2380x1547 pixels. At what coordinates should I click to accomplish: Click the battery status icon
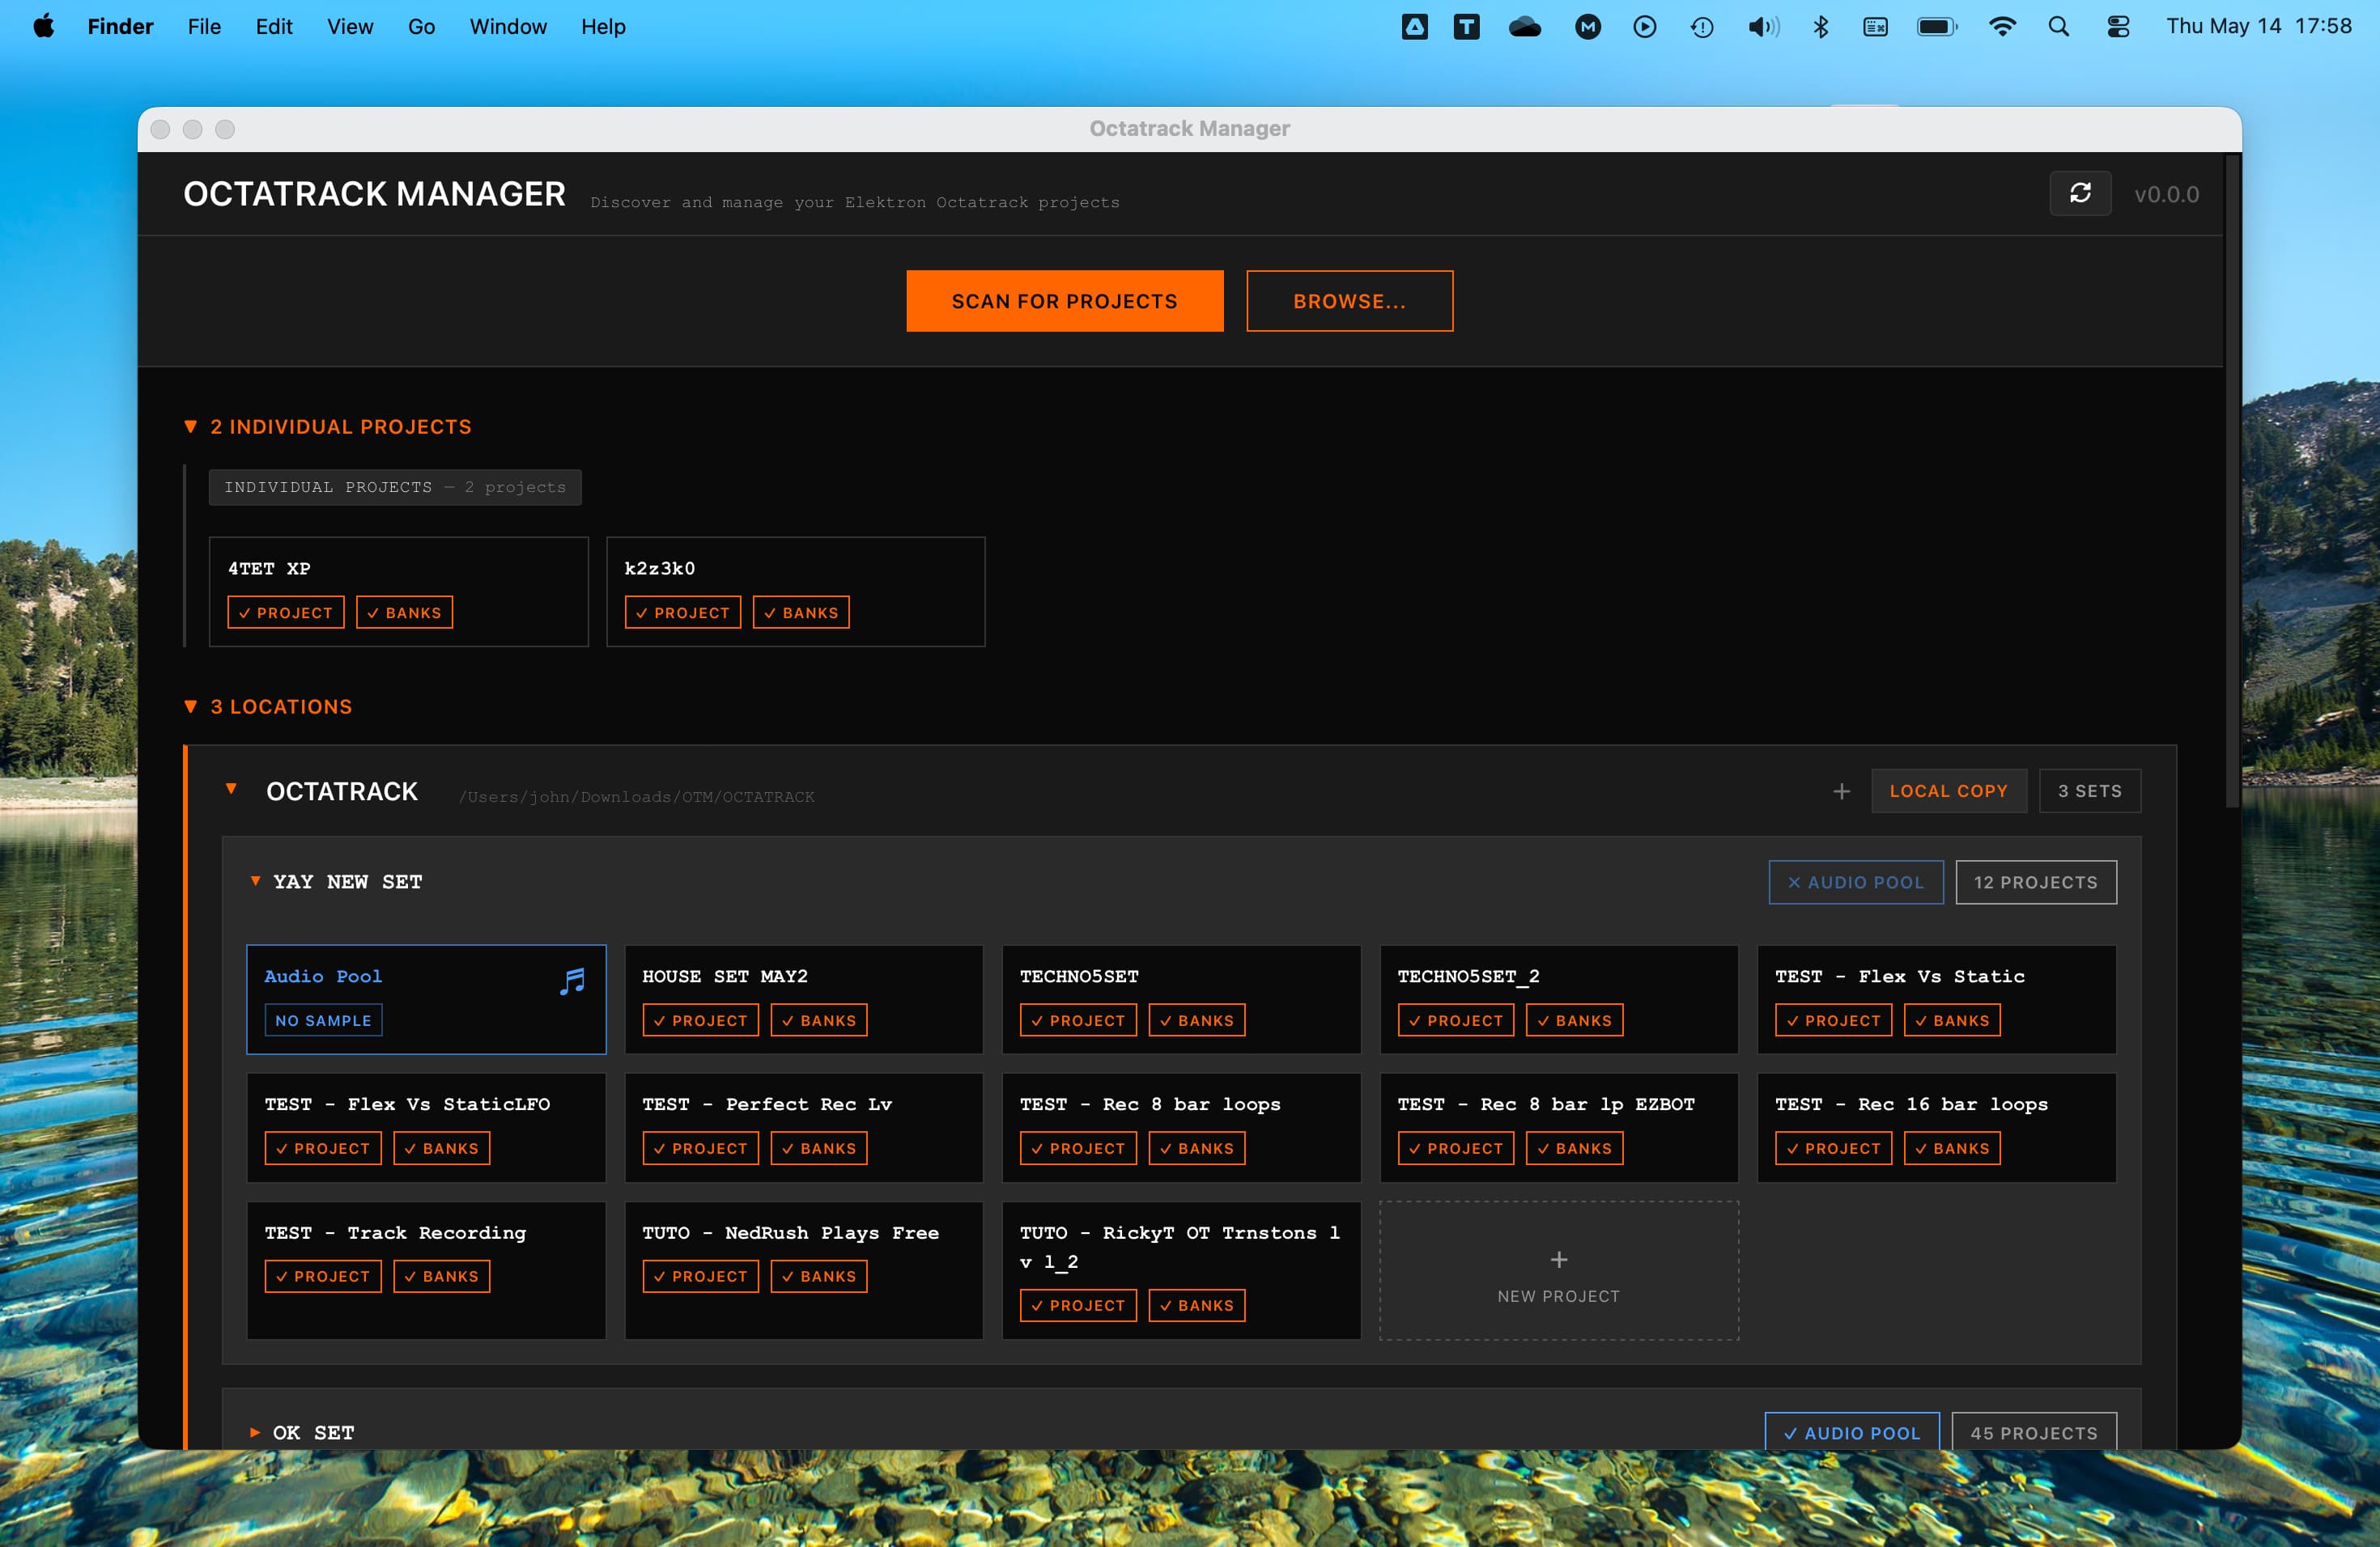pos(1937,26)
